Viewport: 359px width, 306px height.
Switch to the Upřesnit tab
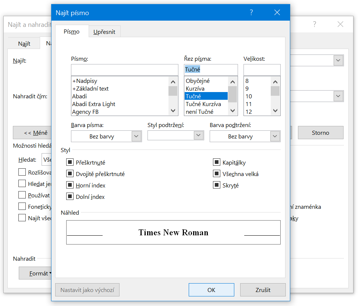click(104, 32)
